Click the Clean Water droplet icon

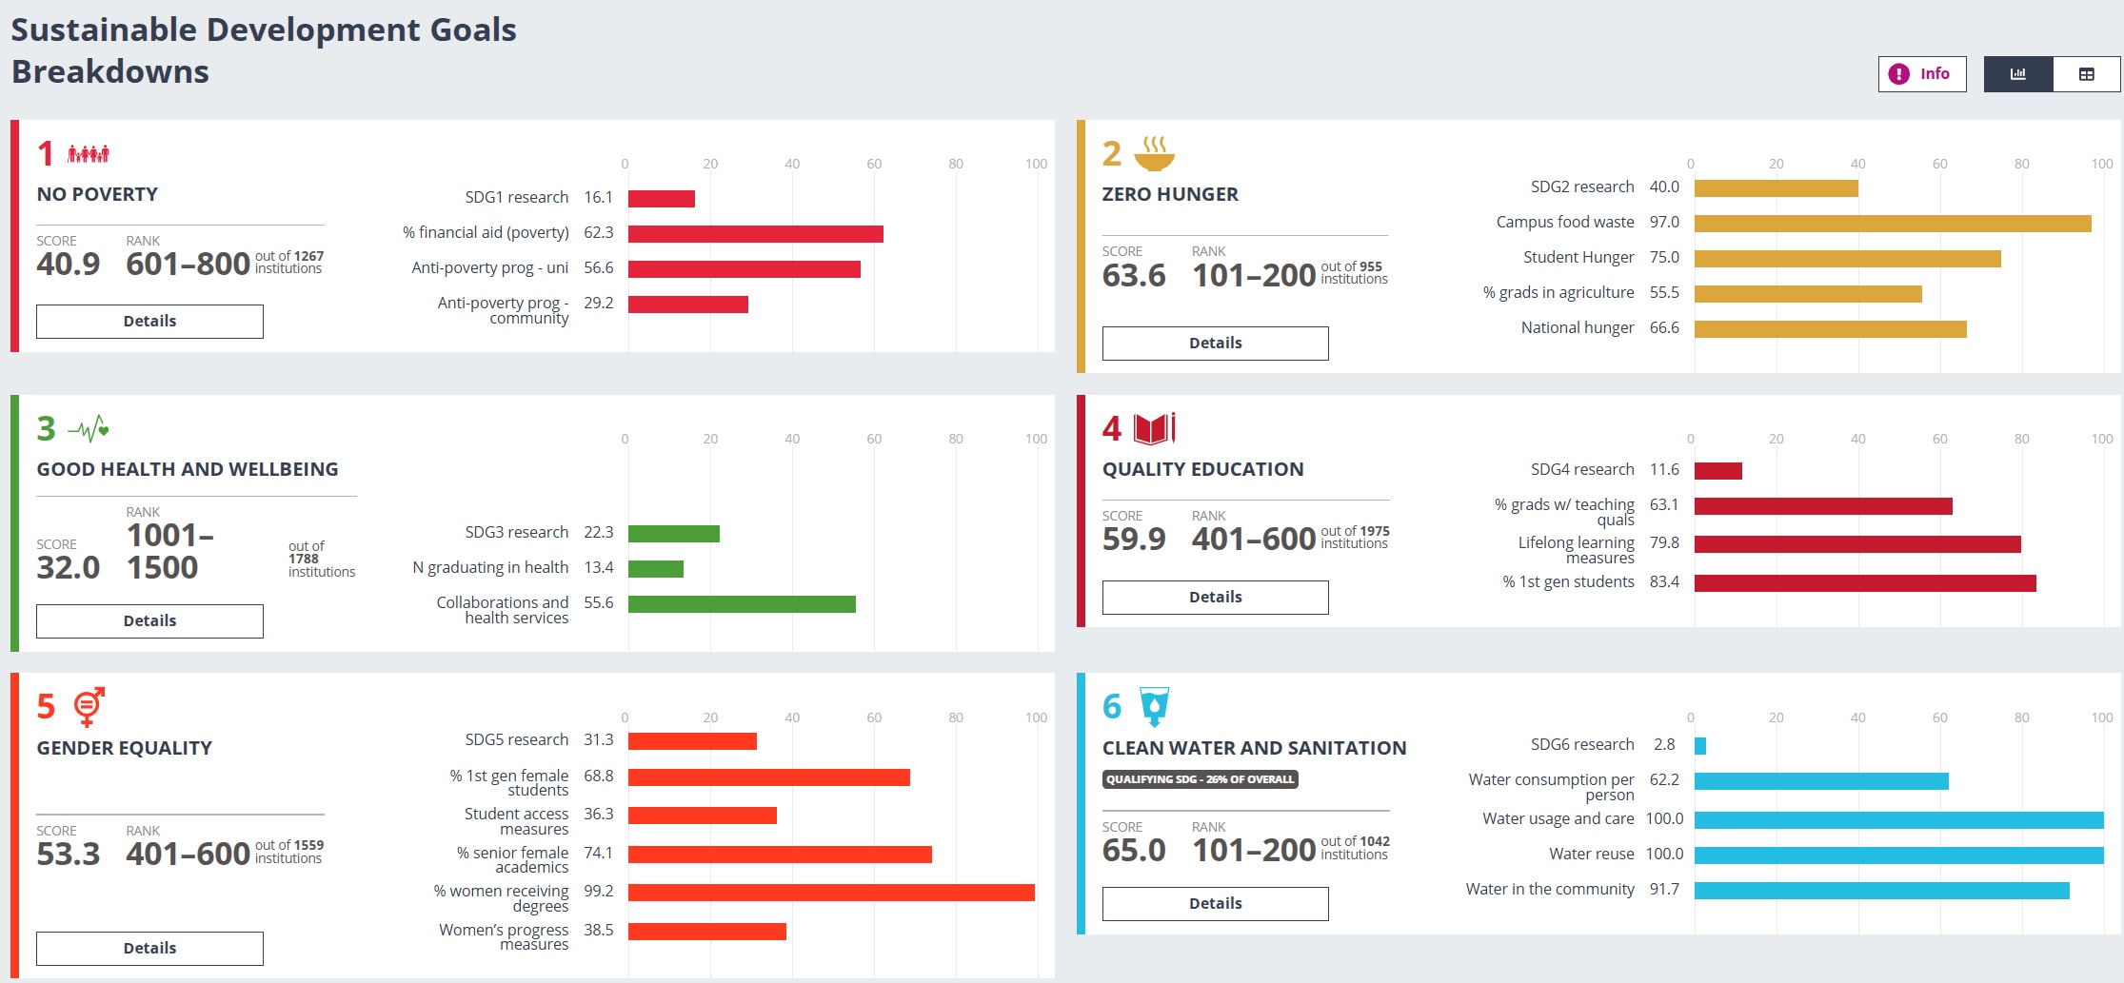coord(1154,707)
